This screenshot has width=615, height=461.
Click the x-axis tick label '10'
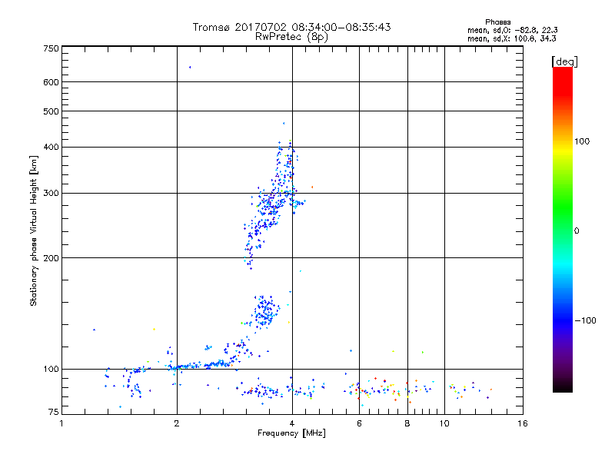(444, 423)
